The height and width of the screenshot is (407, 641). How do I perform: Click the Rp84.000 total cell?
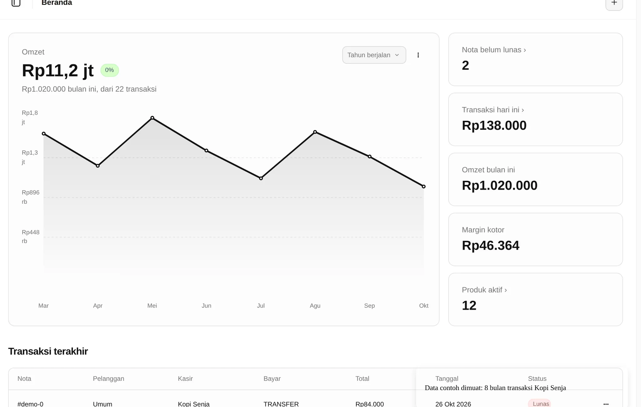tap(370, 404)
